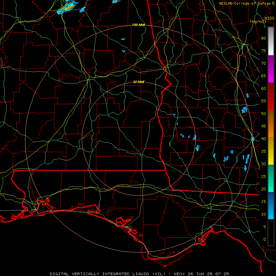276x276 pixels.
Task: Click the 100 NMI range ring label
Action: [139, 25]
